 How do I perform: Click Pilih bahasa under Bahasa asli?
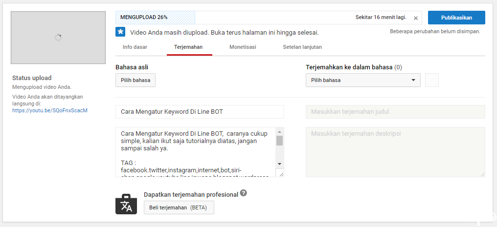tap(136, 80)
